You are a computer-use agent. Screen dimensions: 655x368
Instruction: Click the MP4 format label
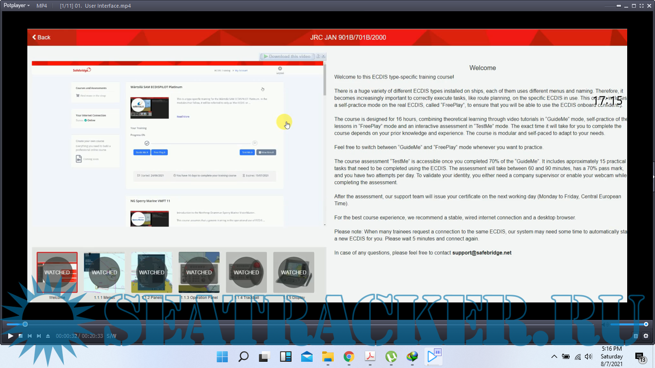42,6
